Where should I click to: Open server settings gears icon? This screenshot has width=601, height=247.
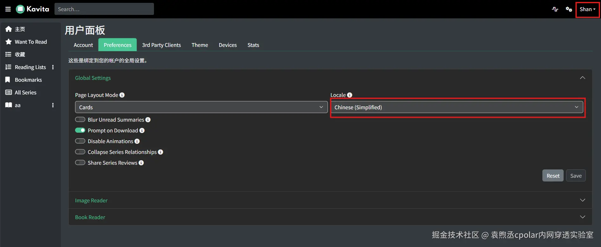pos(569,9)
